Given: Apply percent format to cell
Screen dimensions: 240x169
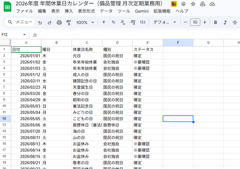Looking at the screenshot, I should (113, 22).
